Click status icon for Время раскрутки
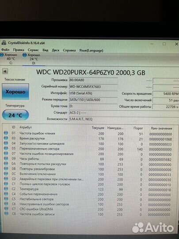Image resolution: width=179 pixels, height=239 pixels. point(6,138)
